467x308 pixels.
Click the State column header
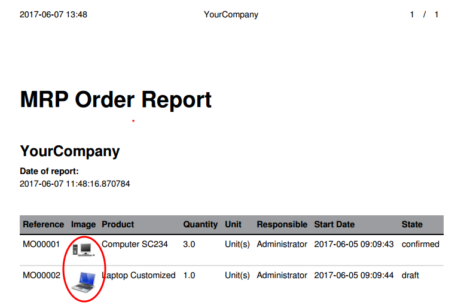point(412,224)
